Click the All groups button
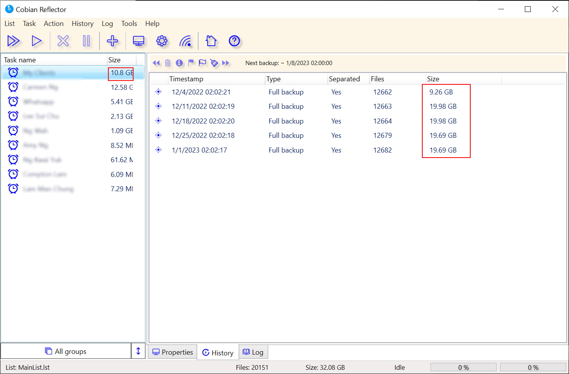This screenshot has height=374, width=569. [x=66, y=351]
